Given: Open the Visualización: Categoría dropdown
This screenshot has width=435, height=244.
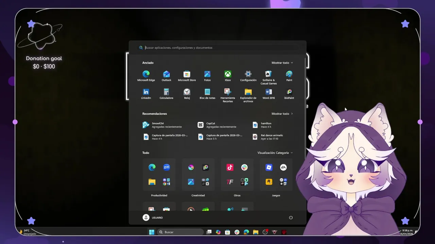Looking at the screenshot, I should [x=275, y=153].
